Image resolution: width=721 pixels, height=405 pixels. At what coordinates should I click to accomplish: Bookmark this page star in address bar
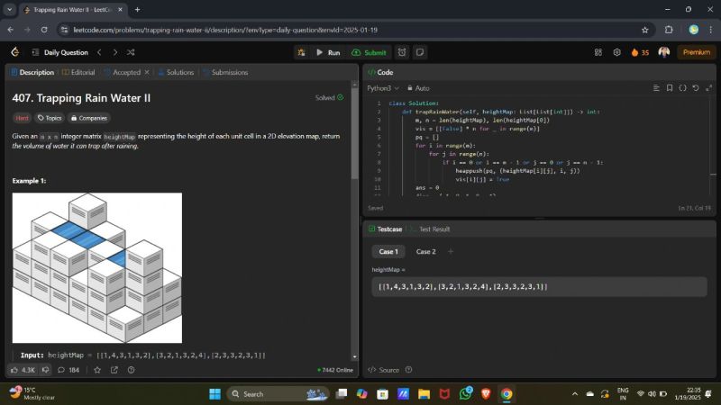pos(645,30)
